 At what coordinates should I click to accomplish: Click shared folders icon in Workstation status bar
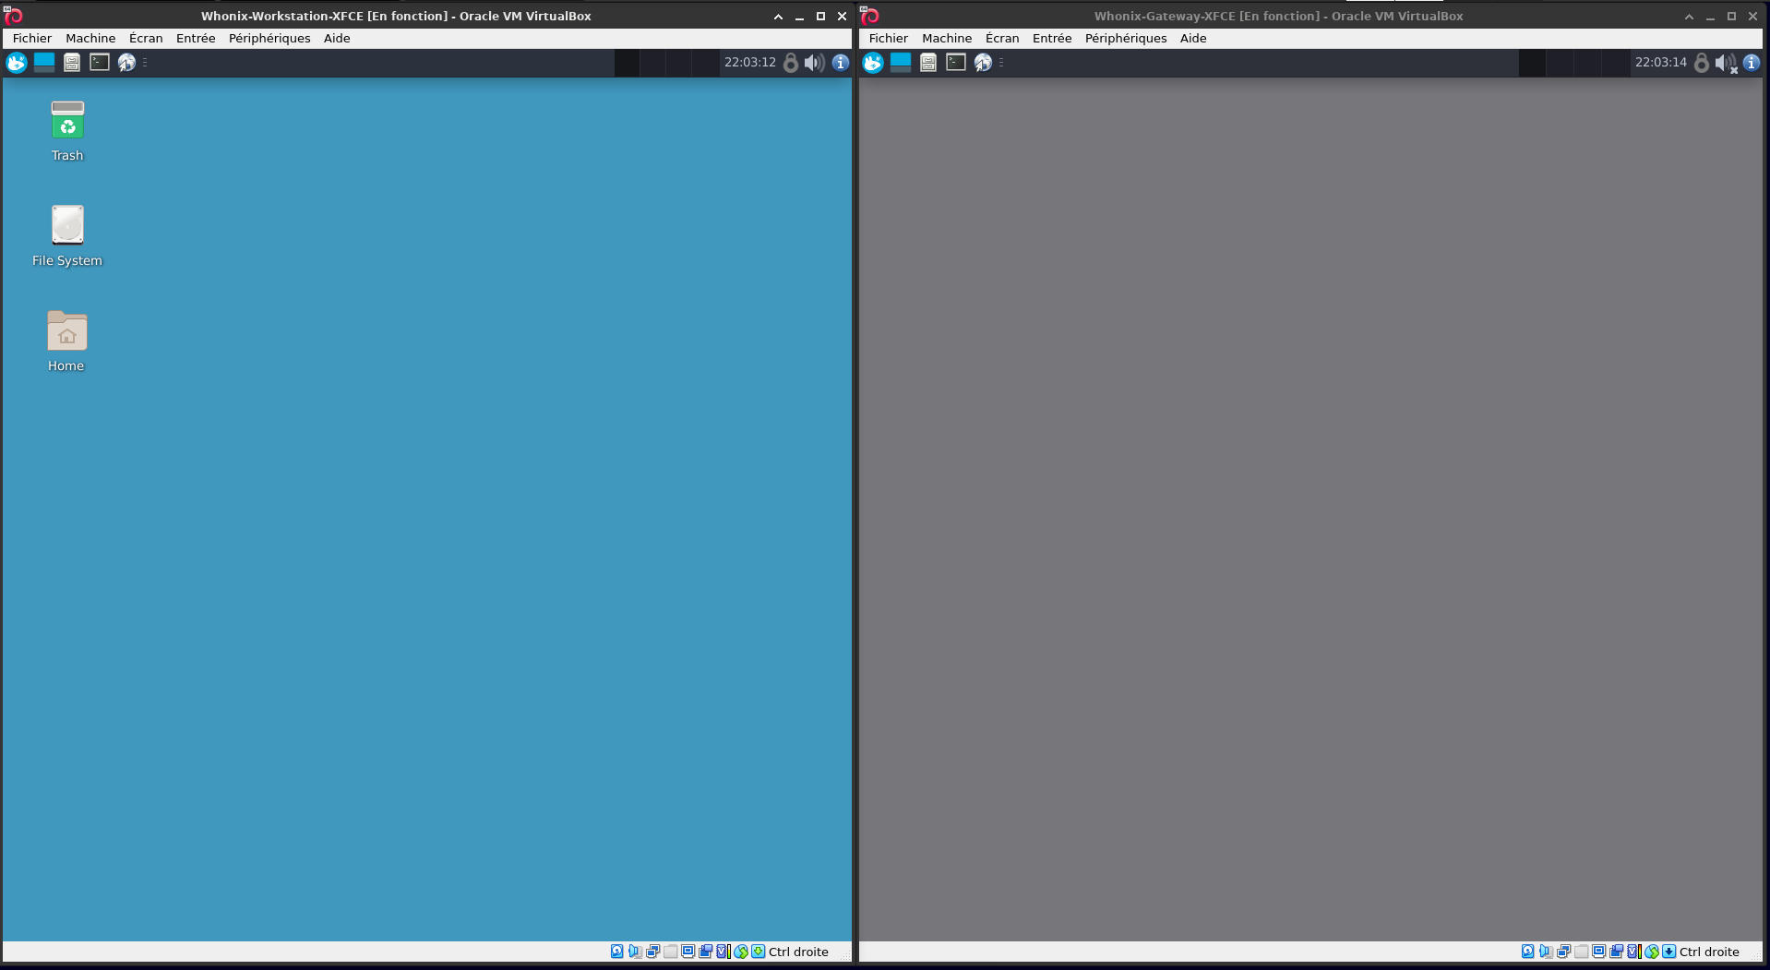tap(671, 952)
